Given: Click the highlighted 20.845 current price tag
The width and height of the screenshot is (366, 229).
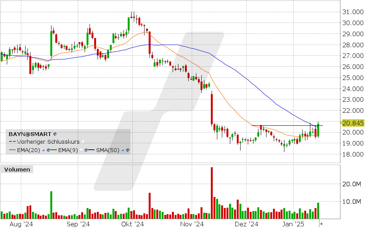Looking at the screenshot, I should coord(353,123).
